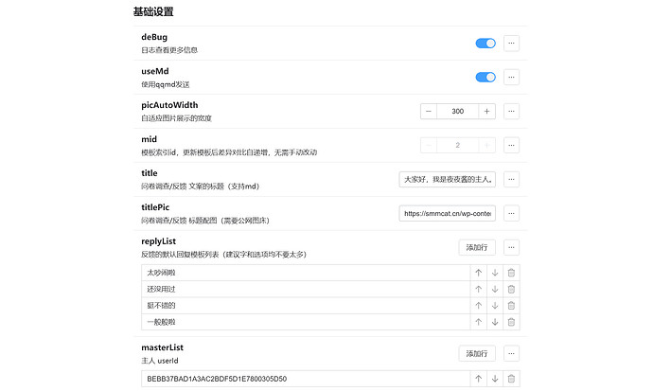The width and height of the screenshot is (653, 391).
Task: Move '太吵闹啦' row down
Action: [x=495, y=273]
